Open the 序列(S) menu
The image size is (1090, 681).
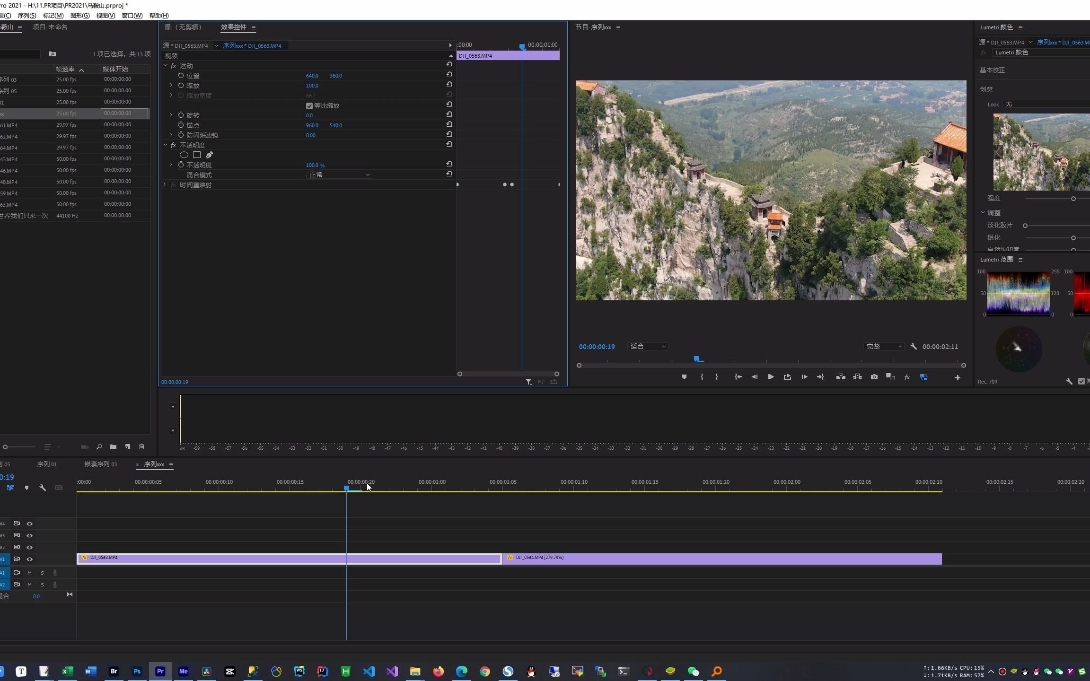26,16
